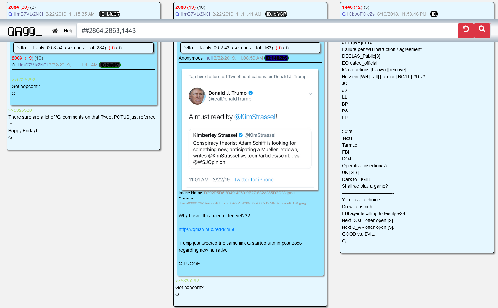Screen dimensions: 498x308
Task: Click the Twitter for iPhone link
Action: pyautogui.click(x=254, y=180)
